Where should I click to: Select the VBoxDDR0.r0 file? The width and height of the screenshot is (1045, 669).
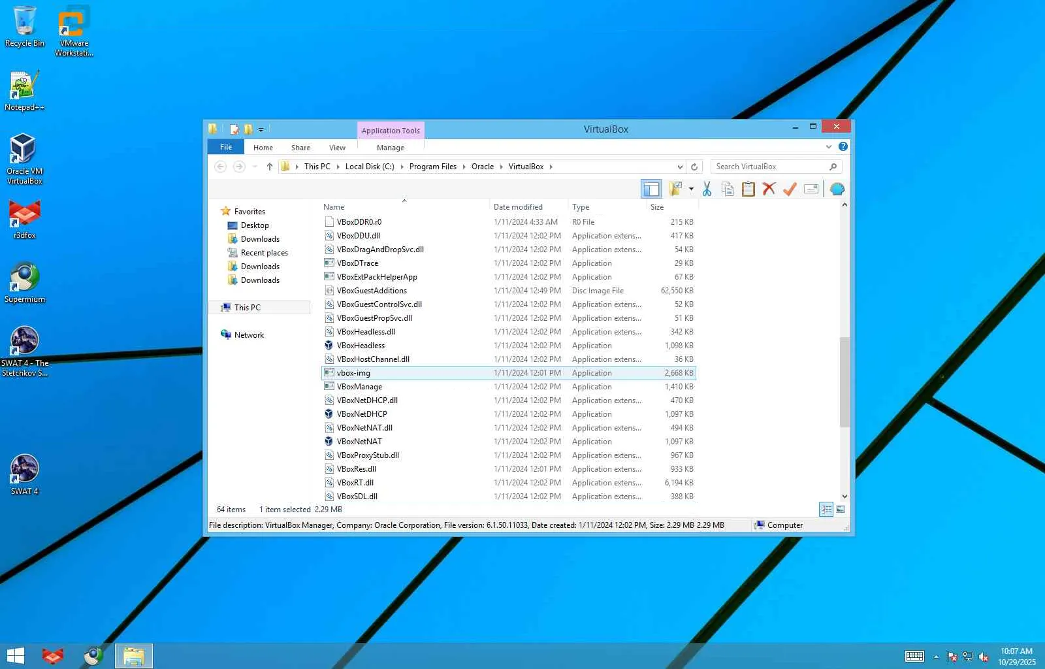coord(509,222)
